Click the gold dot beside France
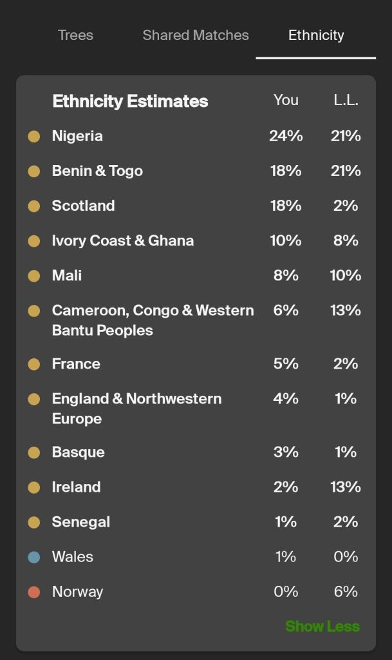The width and height of the screenshot is (392, 660). tap(34, 364)
